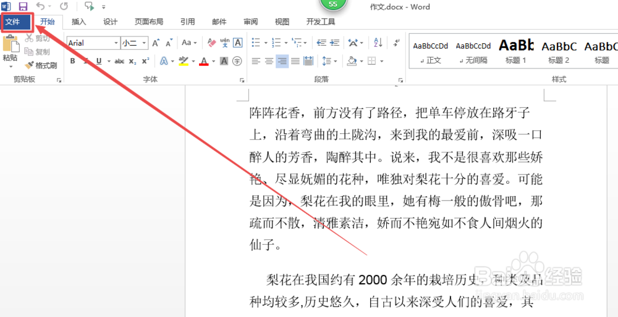
Task: Click the Multilevel List icon
Action: coord(296,43)
